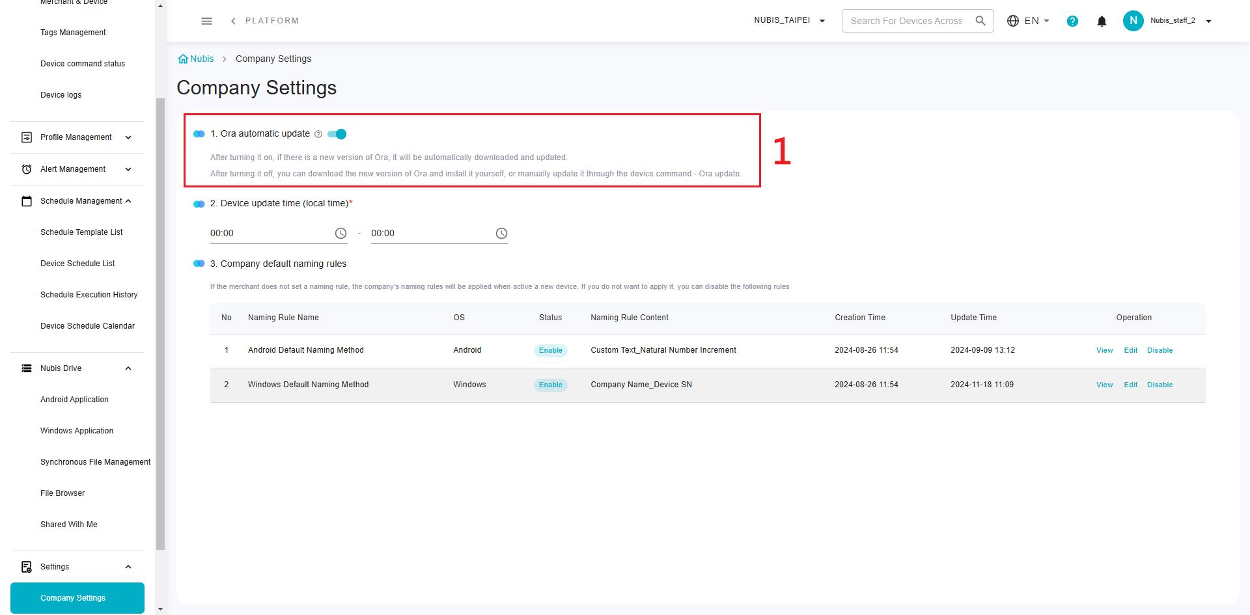Open Windows Application menu item
This screenshot has height=615, width=1250.
77,431
